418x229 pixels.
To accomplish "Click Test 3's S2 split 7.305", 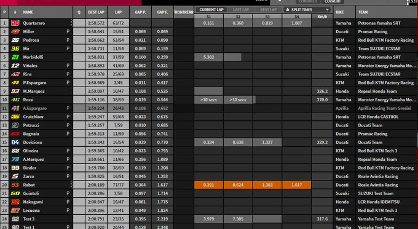I will tap(238, 219).
